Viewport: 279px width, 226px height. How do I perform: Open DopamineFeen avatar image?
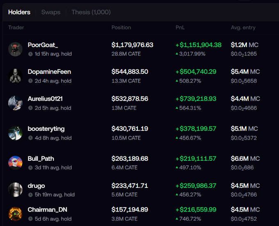click(x=15, y=76)
